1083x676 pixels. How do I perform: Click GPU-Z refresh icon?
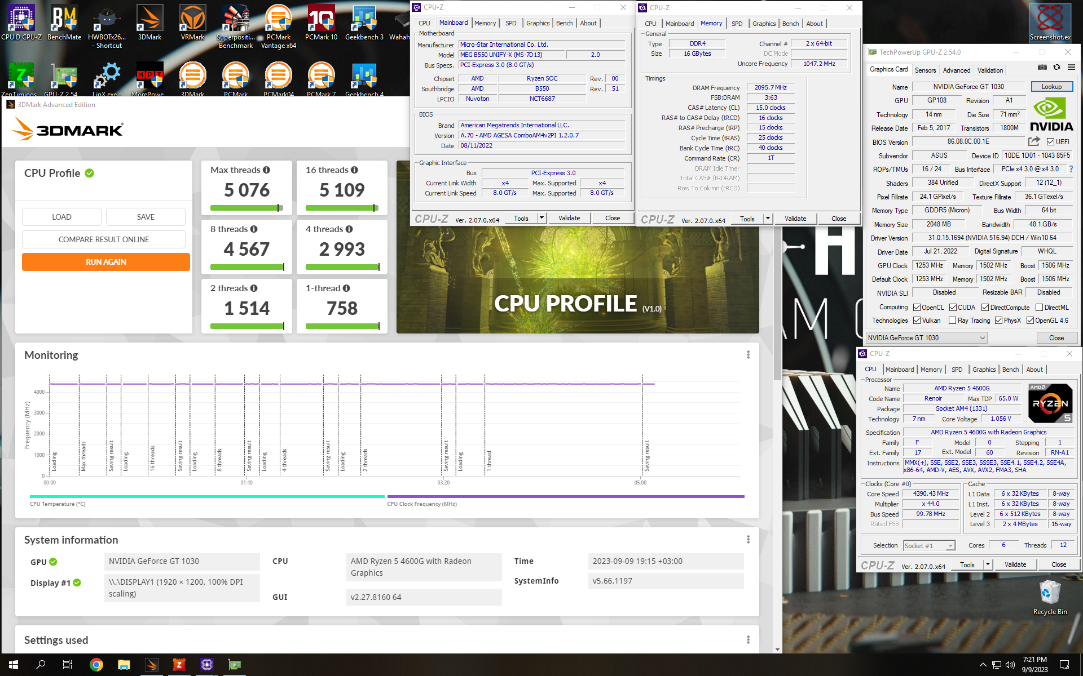coord(1056,68)
